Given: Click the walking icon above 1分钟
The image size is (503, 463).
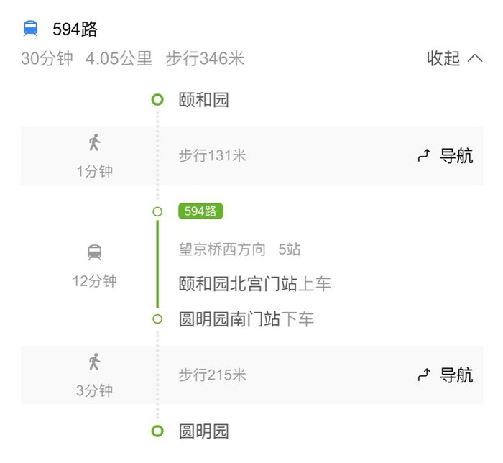Looking at the screenshot, I should click(x=94, y=142).
